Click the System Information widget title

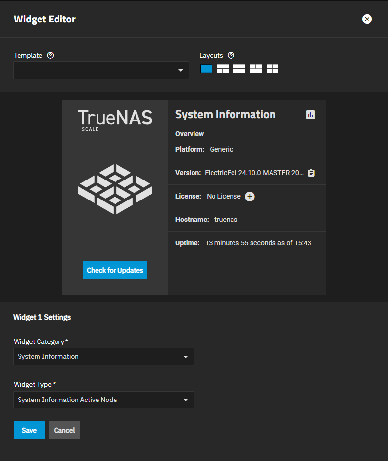(225, 115)
